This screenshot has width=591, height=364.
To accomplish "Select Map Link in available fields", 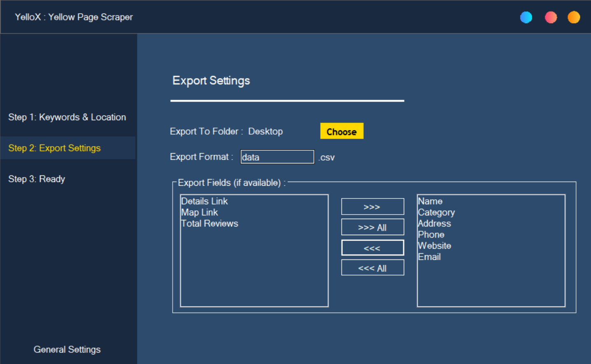I will click(199, 212).
